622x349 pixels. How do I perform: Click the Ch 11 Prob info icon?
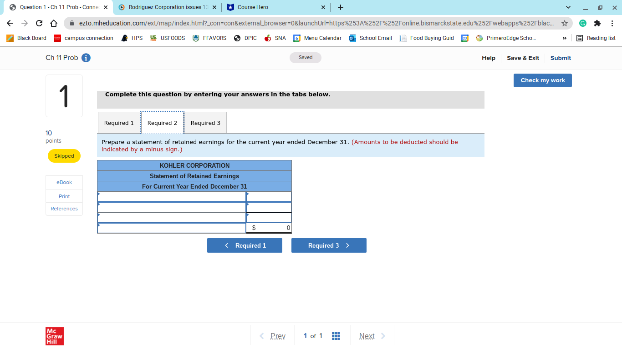click(86, 58)
